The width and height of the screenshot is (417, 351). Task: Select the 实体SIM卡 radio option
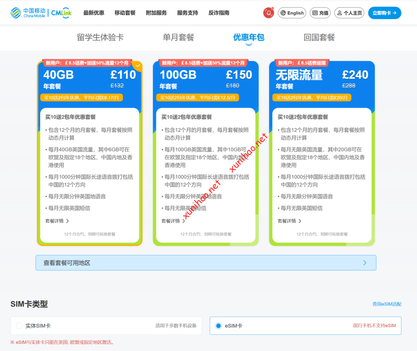19,326
